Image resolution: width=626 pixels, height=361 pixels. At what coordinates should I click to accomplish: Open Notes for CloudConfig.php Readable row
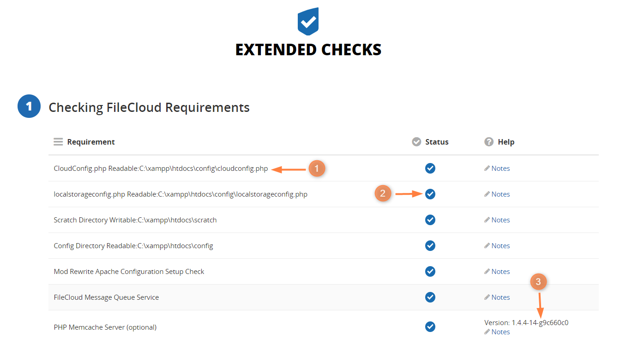(500, 168)
